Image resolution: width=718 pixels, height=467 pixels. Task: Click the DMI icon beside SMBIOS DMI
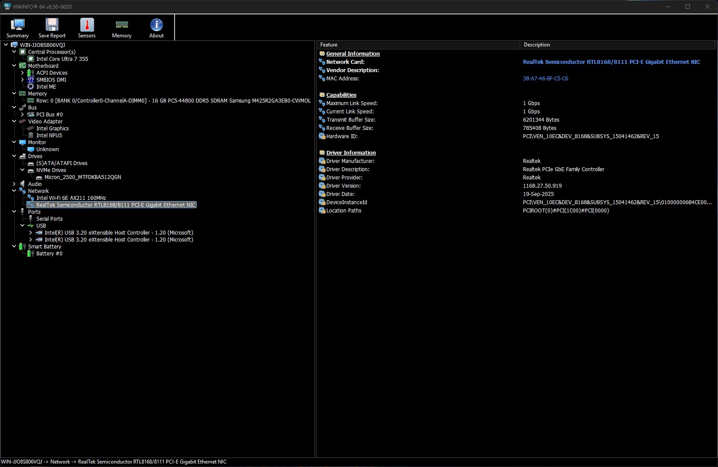[31, 80]
